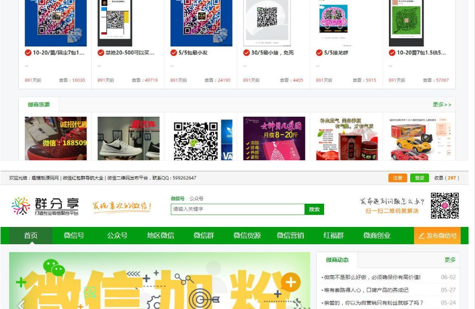
Task: Click previous-slide arrow on the banner
Action: coord(21,304)
